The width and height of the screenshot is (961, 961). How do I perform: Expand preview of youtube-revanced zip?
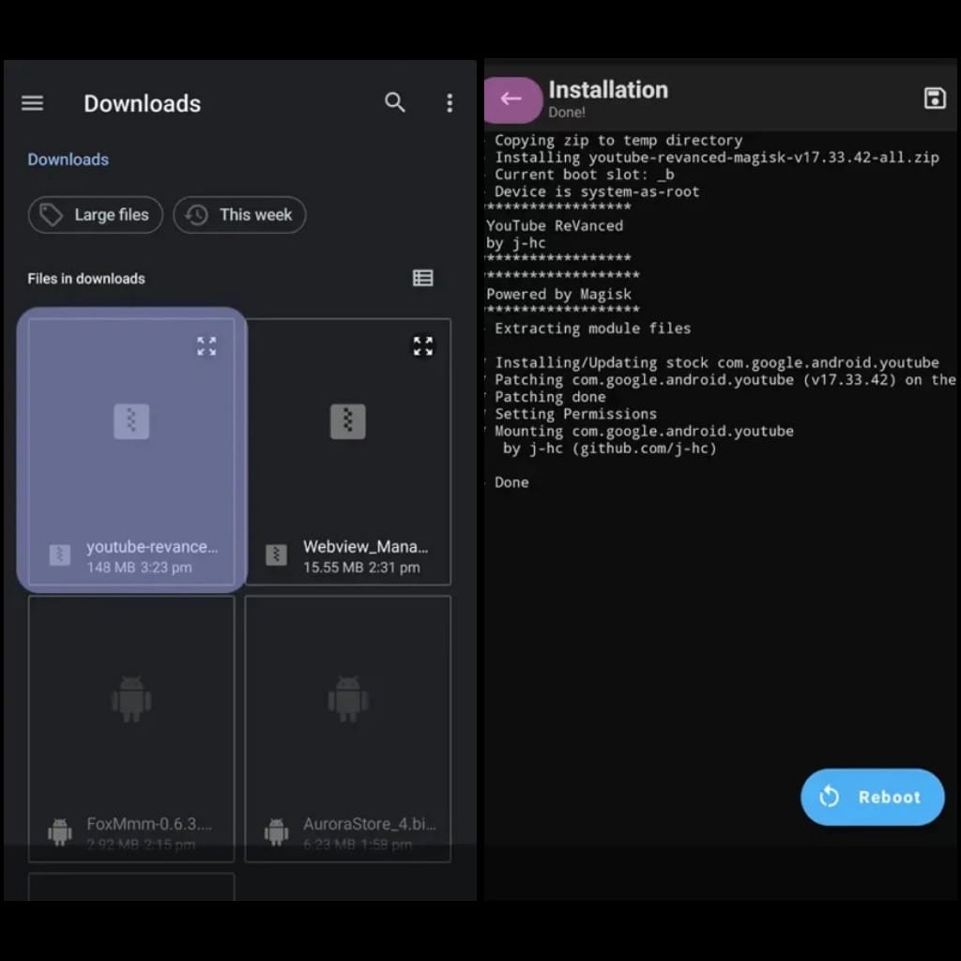coord(206,345)
